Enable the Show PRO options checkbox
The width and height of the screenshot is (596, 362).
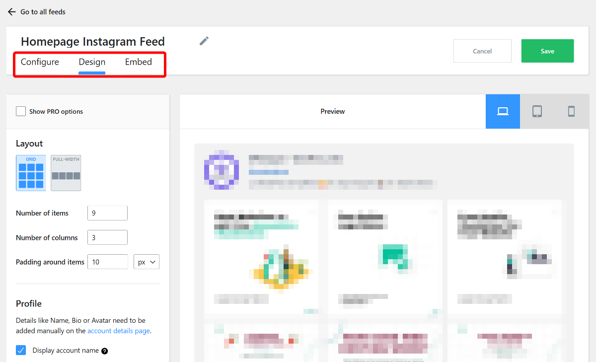[21, 111]
